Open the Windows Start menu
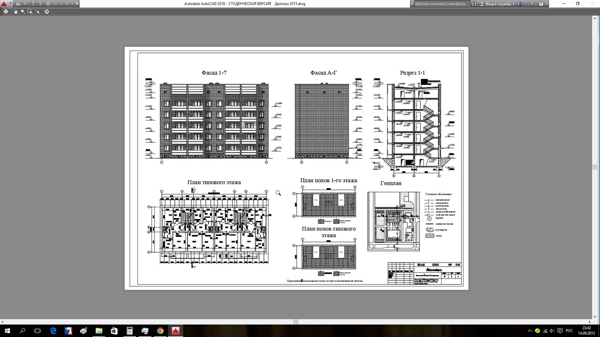 tap(7, 330)
